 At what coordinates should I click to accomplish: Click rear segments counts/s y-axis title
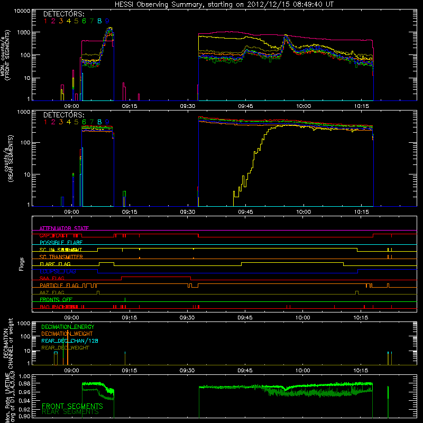pyautogui.click(x=8, y=159)
